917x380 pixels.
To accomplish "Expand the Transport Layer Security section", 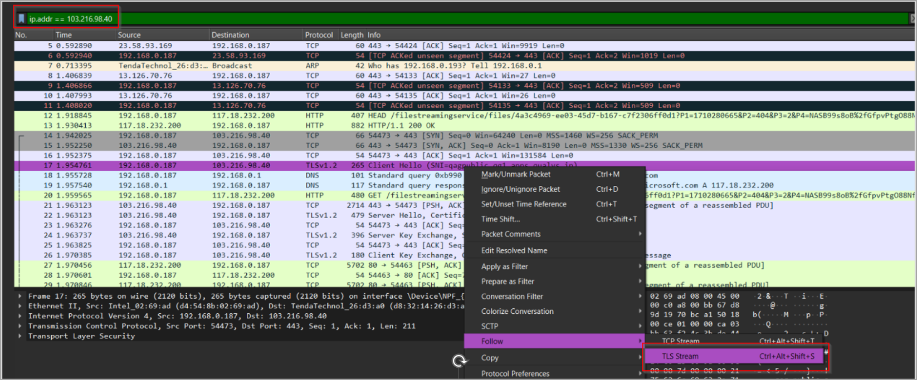I will pos(20,337).
